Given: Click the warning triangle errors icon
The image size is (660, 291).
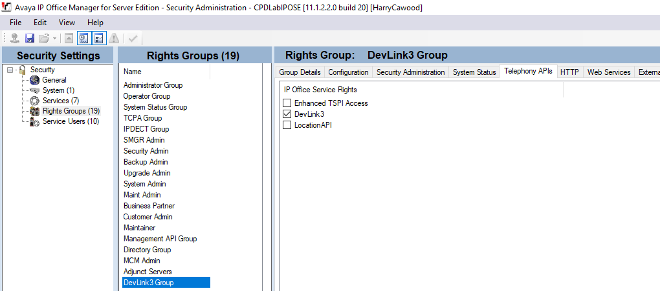Looking at the screenshot, I should [x=114, y=39].
